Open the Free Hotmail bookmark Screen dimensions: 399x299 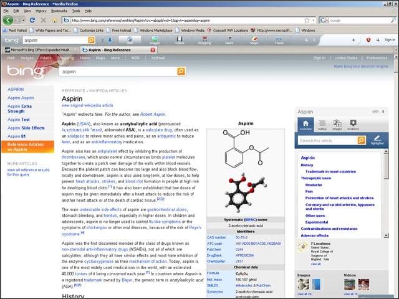[x=118, y=31]
